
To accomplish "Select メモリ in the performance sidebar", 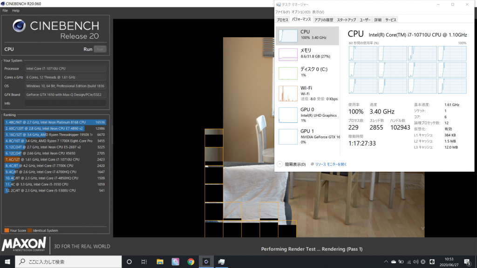I will (307, 54).
